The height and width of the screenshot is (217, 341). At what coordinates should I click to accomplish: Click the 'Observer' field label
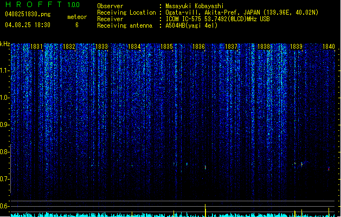110,6
